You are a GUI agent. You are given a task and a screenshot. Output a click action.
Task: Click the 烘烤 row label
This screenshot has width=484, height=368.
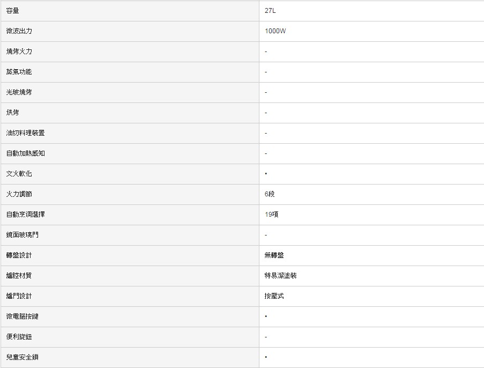[12, 113]
